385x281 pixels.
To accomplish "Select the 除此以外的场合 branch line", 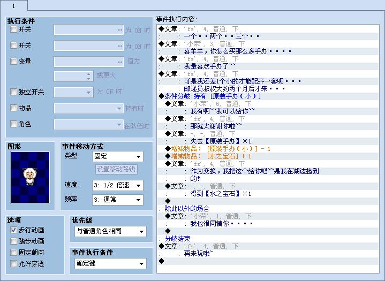I will point(268,209).
